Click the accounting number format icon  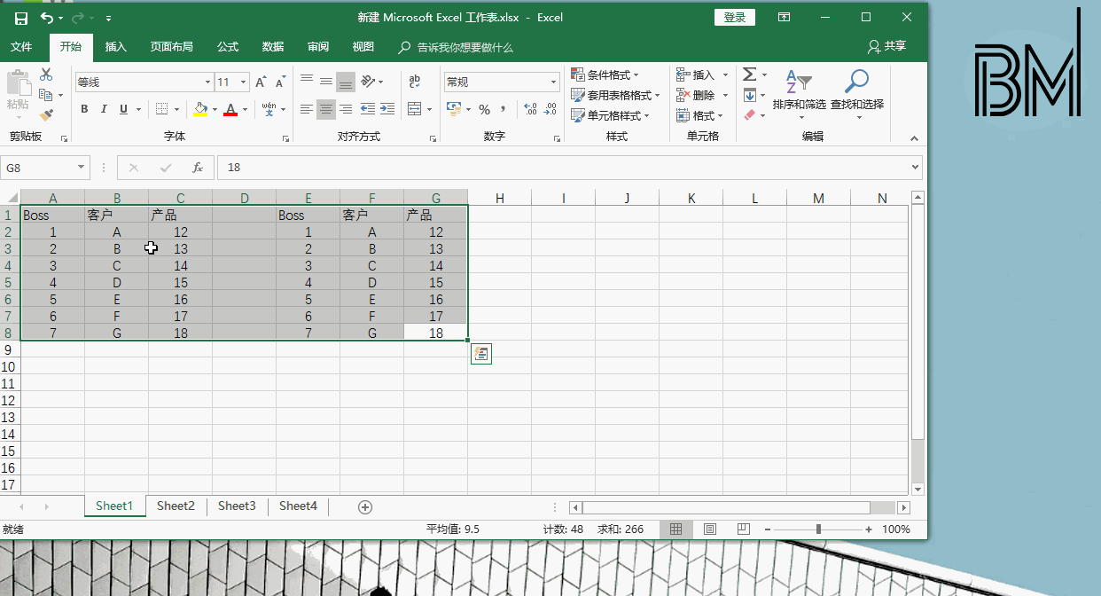coord(454,109)
